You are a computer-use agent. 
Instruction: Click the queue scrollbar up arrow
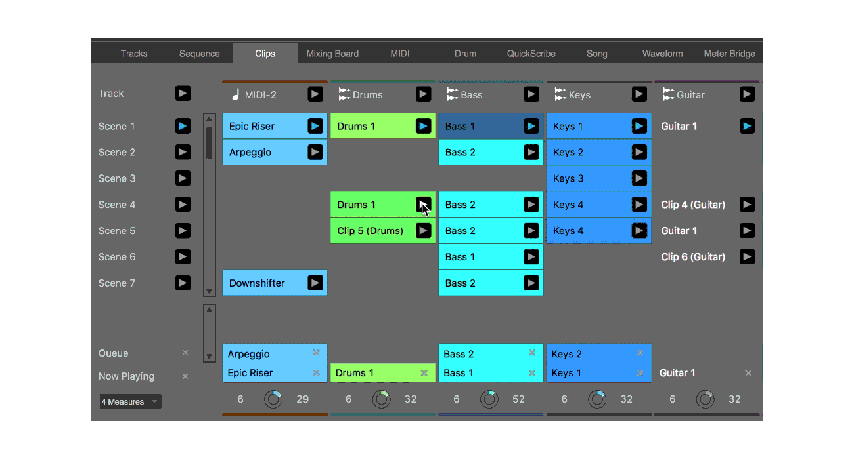click(x=210, y=309)
